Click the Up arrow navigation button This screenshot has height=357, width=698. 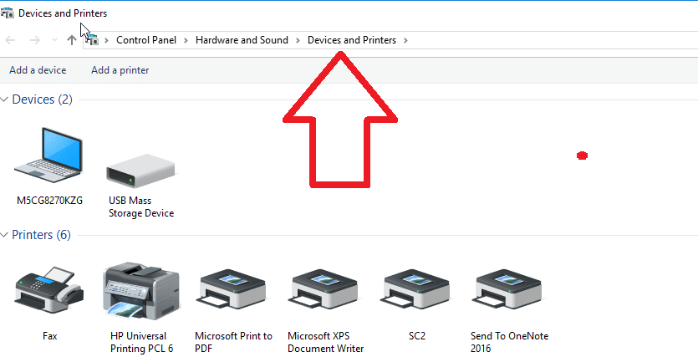click(x=72, y=40)
